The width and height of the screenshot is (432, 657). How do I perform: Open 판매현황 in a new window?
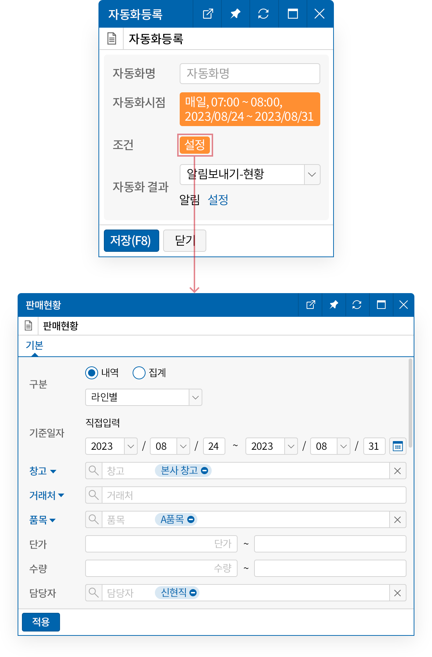tap(311, 305)
